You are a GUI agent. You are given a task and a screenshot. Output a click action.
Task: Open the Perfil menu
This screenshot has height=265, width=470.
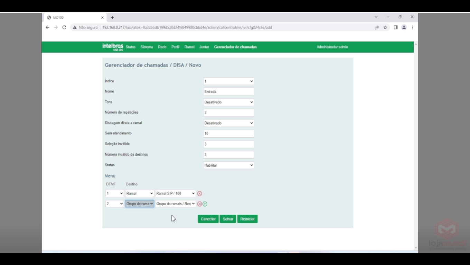(175, 47)
